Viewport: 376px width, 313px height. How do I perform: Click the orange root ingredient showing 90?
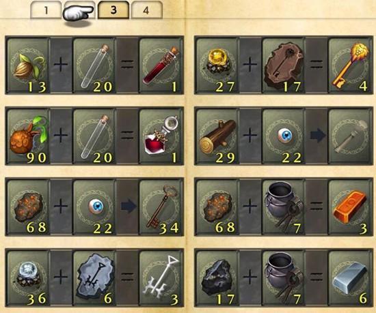[x=28, y=136]
